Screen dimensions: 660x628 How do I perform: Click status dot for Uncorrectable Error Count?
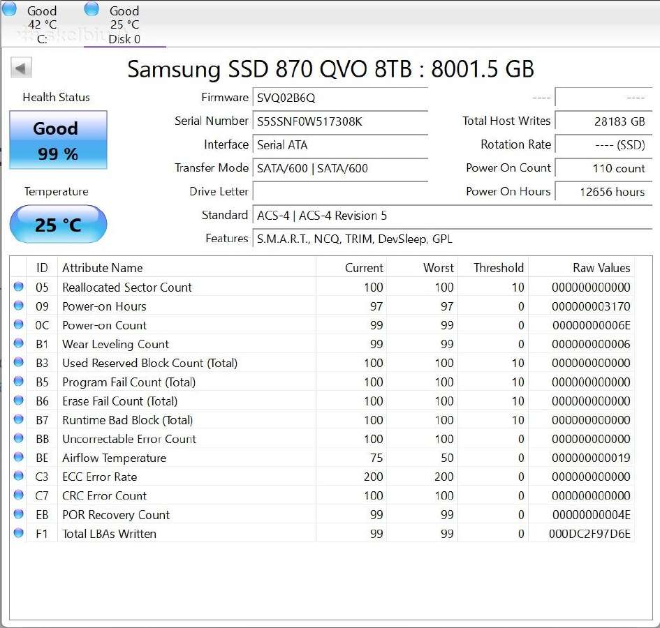[x=19, y=438]
